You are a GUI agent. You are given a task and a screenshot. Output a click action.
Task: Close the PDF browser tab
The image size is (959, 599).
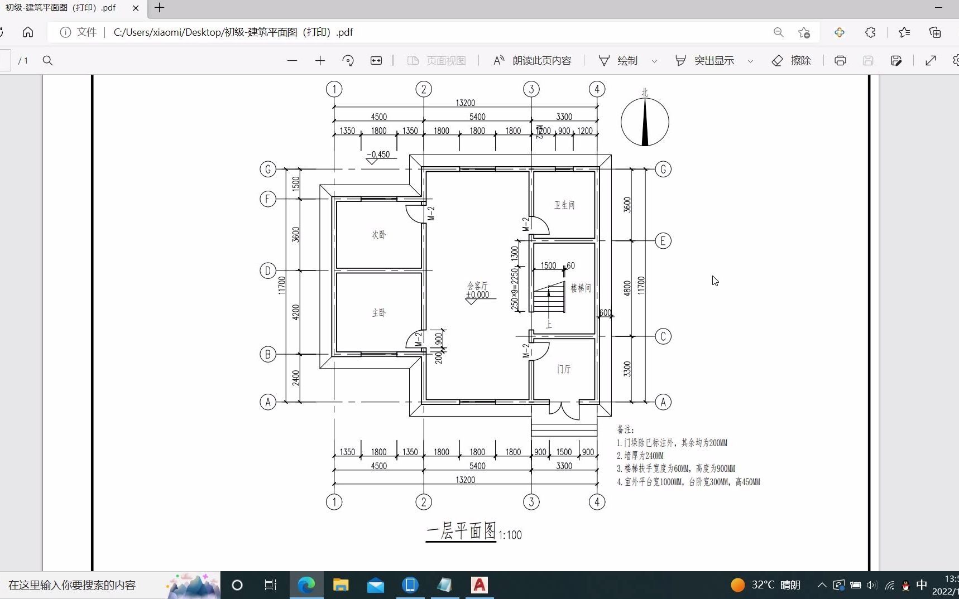coord(136,8)
